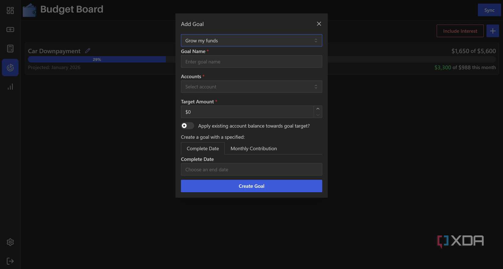This screenshot has height=269, width=503.
Task: Edit the Car Downpayment goal pencil icon
Action: coord(87,51)
